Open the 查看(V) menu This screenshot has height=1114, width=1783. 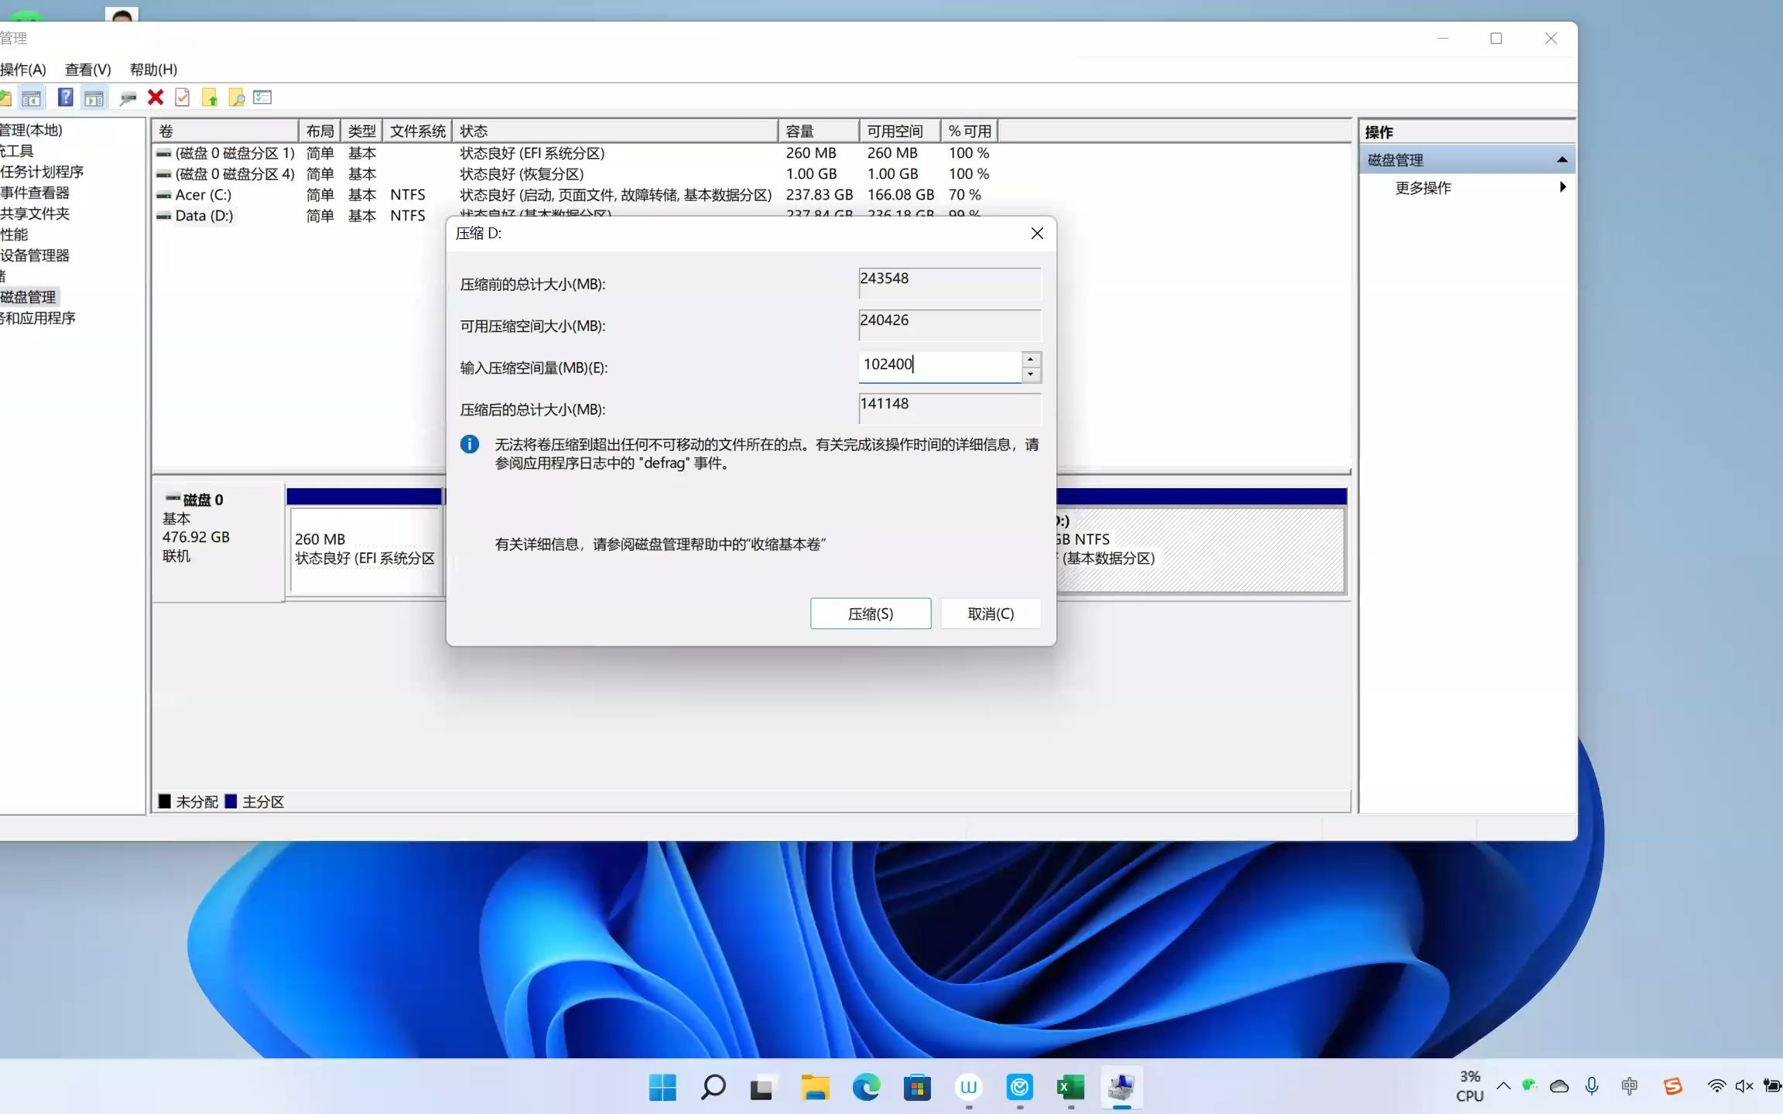pos(87,70)
